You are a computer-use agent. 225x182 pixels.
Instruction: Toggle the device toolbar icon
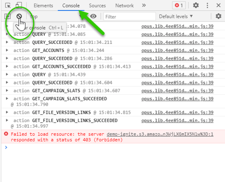coord(19,5)
